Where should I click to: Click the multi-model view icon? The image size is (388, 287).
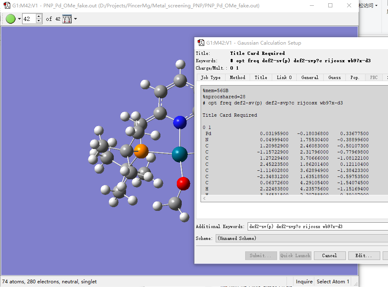tap(67, 19)
